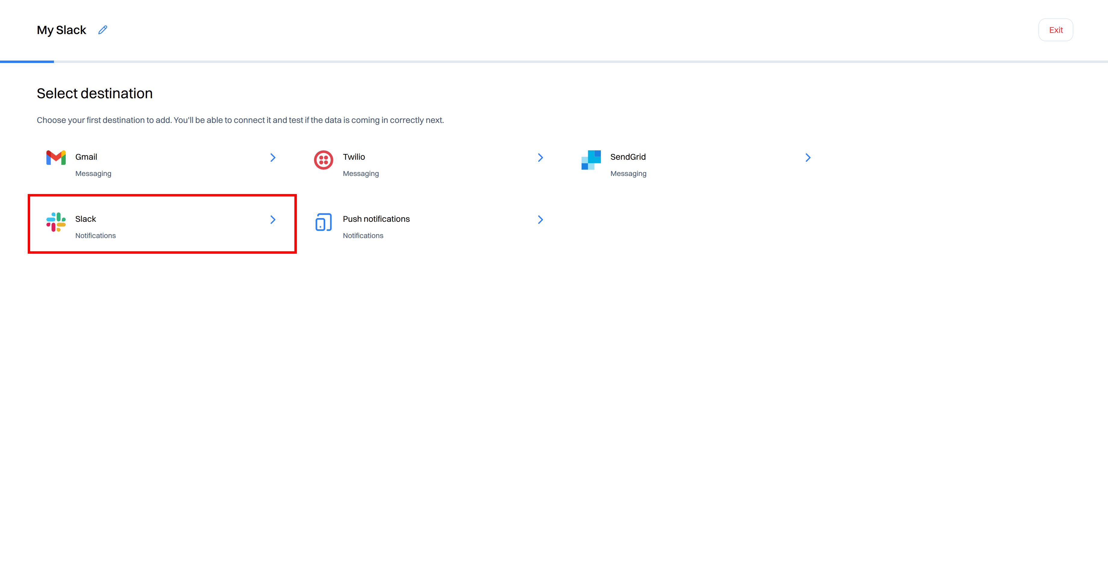1108x571 pixels.
Task: Open the chevron arrow in the SendGrid row
Action: (808, 158)
